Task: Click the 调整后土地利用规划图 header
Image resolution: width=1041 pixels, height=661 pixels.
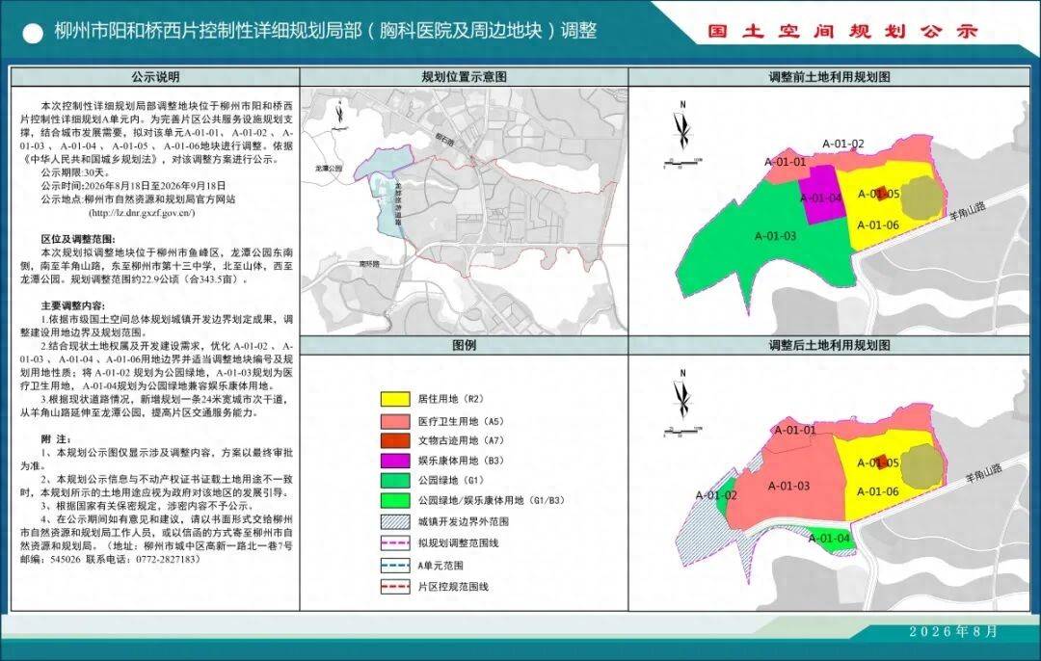Action: (x=829, y=345)
